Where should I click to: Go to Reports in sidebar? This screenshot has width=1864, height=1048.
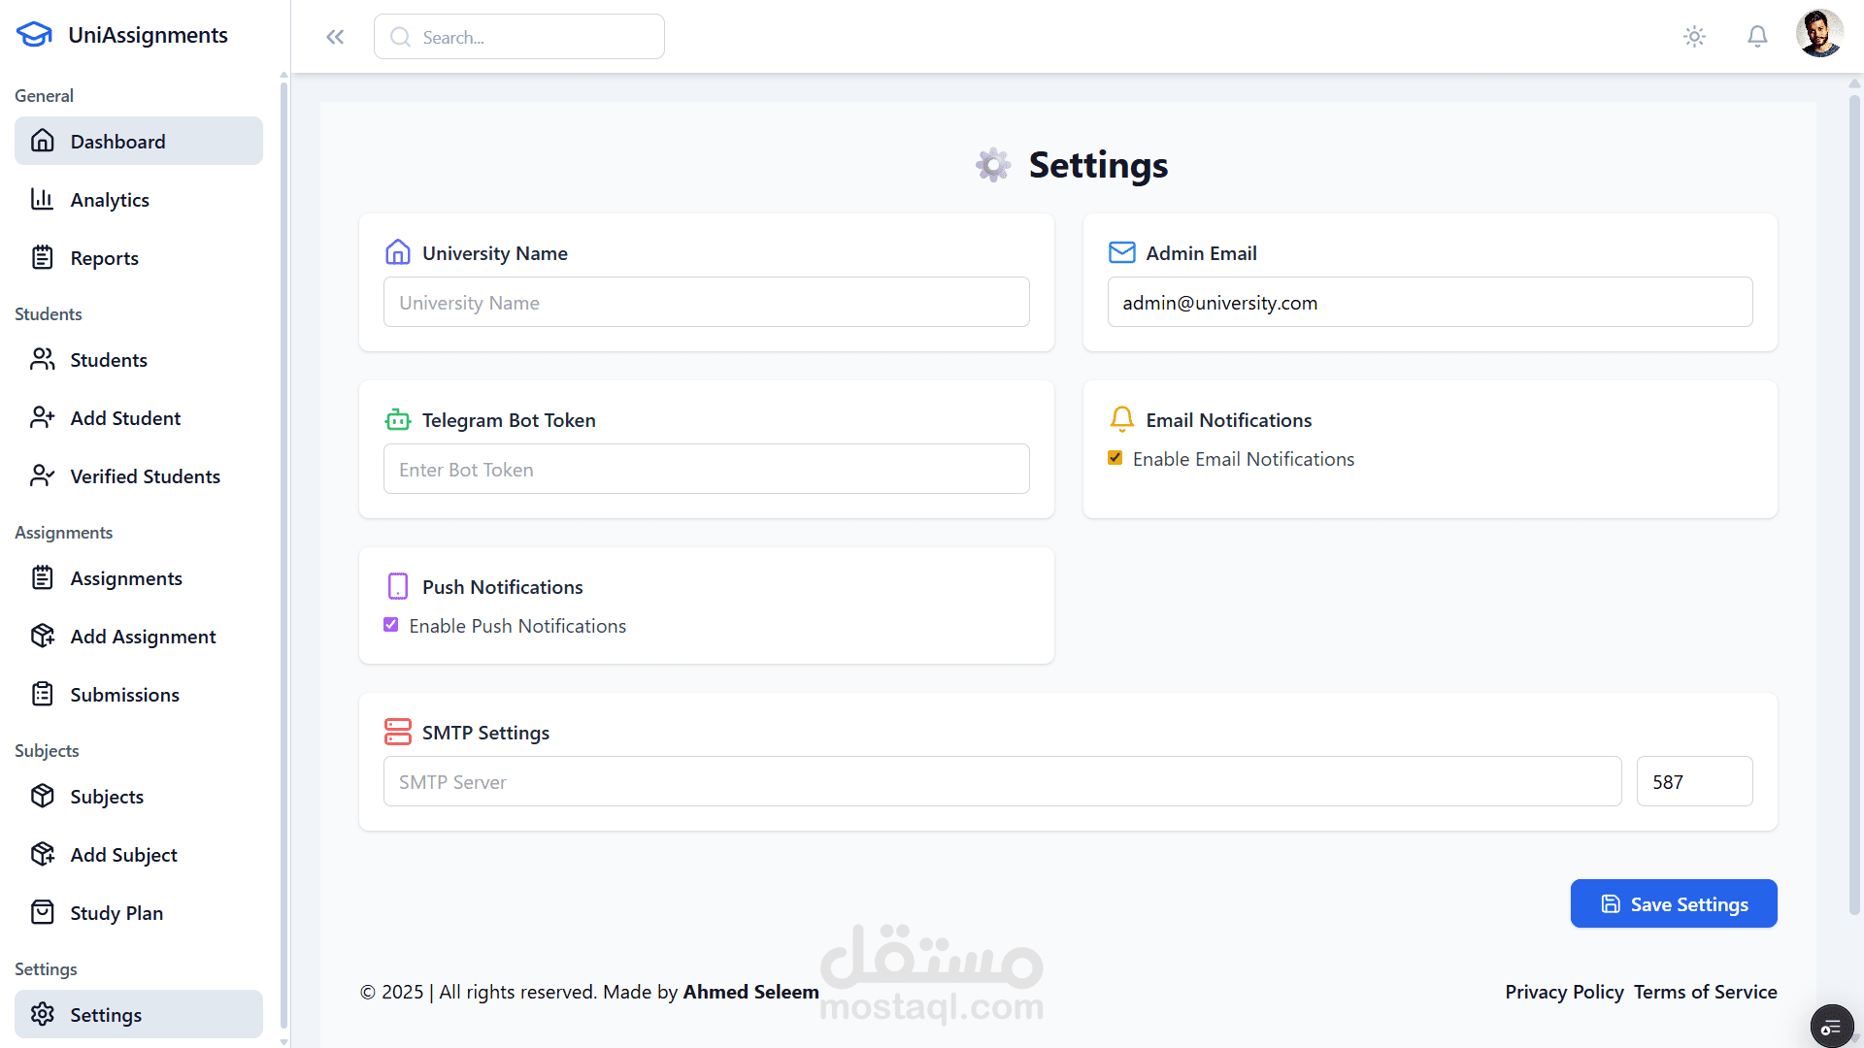point(104,258)
